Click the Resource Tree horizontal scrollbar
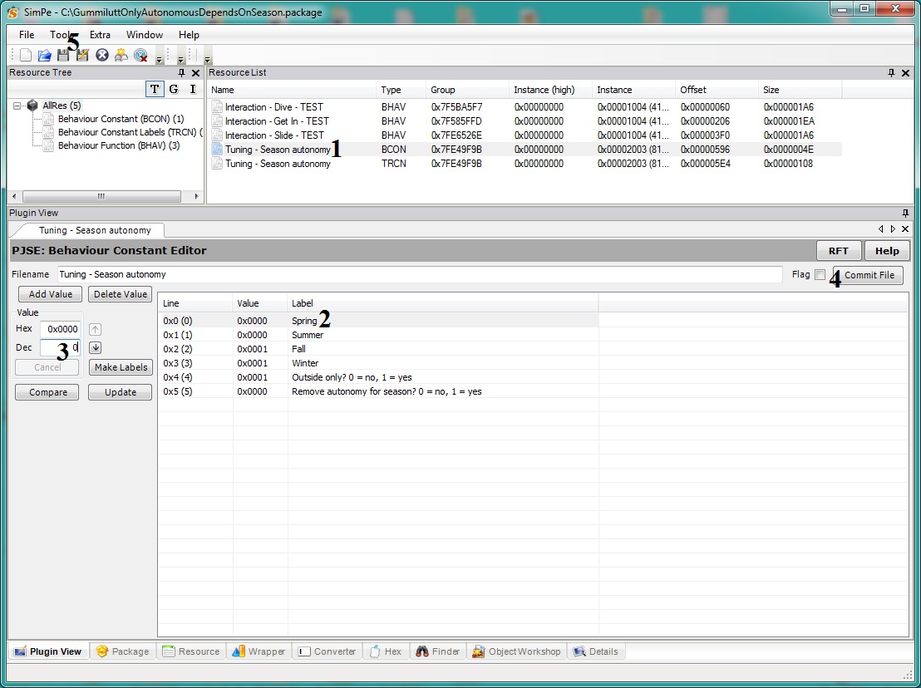 coord(101,196)
